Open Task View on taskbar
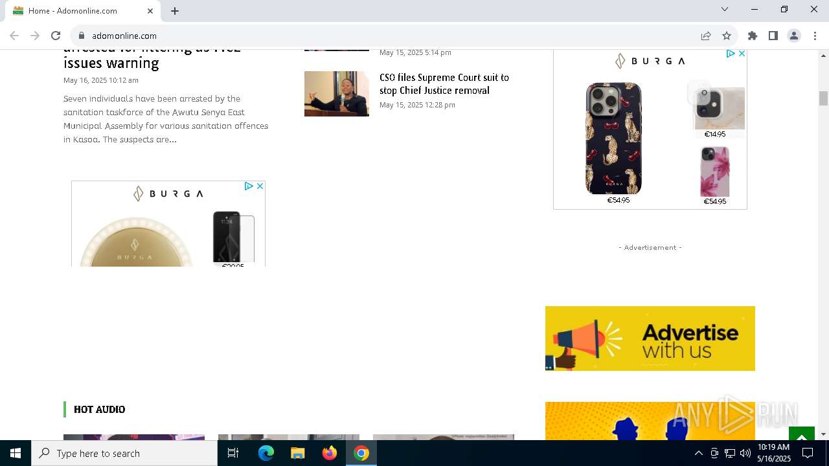Screen dimensions: 829x466 point(233,453)
